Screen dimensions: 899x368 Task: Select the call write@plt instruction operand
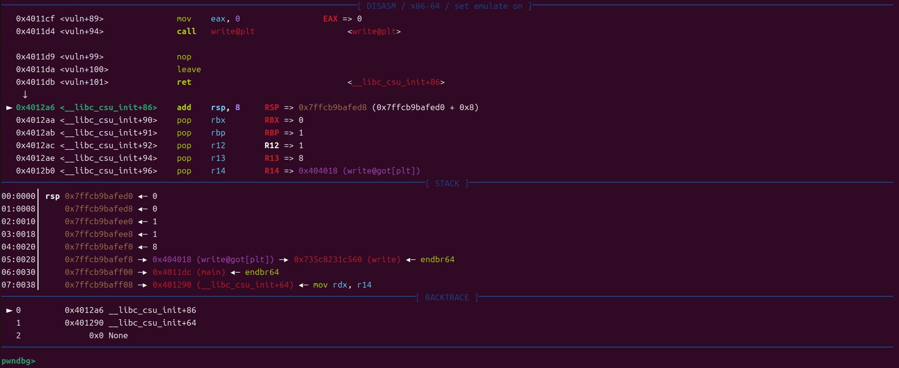(x=232, y=32)
